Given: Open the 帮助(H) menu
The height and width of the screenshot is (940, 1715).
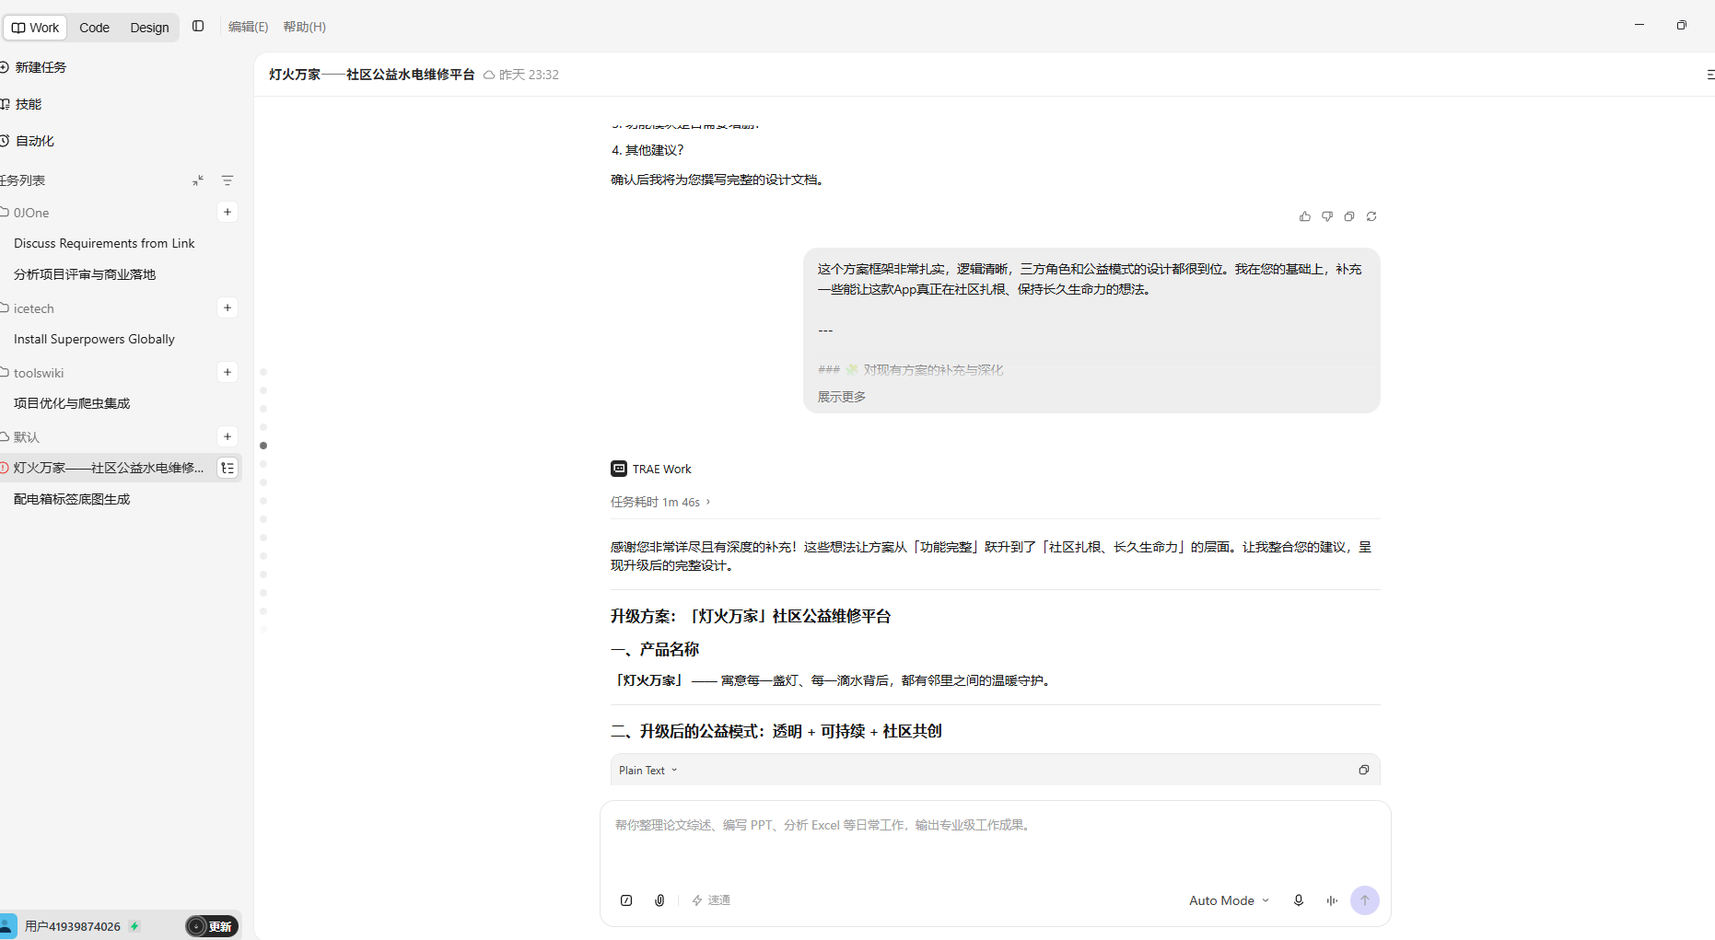Looking at the screenshot, I should (x=305, y=27).
